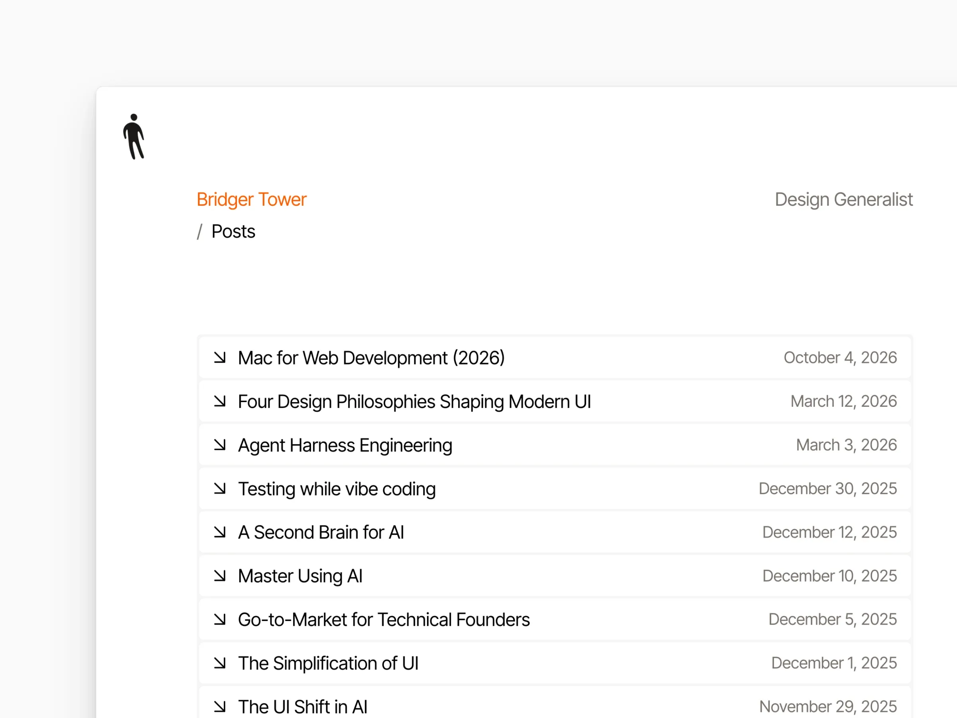Open Four Design Philosophies Shaping Modern UI post
957x718 pixels.
click(x=555, y=401)
